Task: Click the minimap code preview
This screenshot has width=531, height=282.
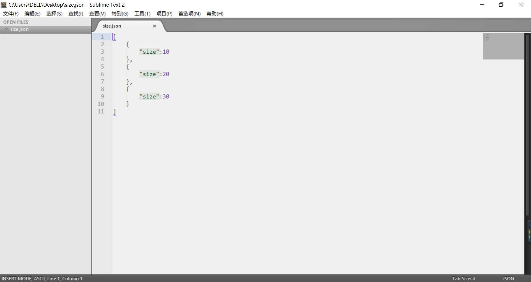Action: (503, 46)
